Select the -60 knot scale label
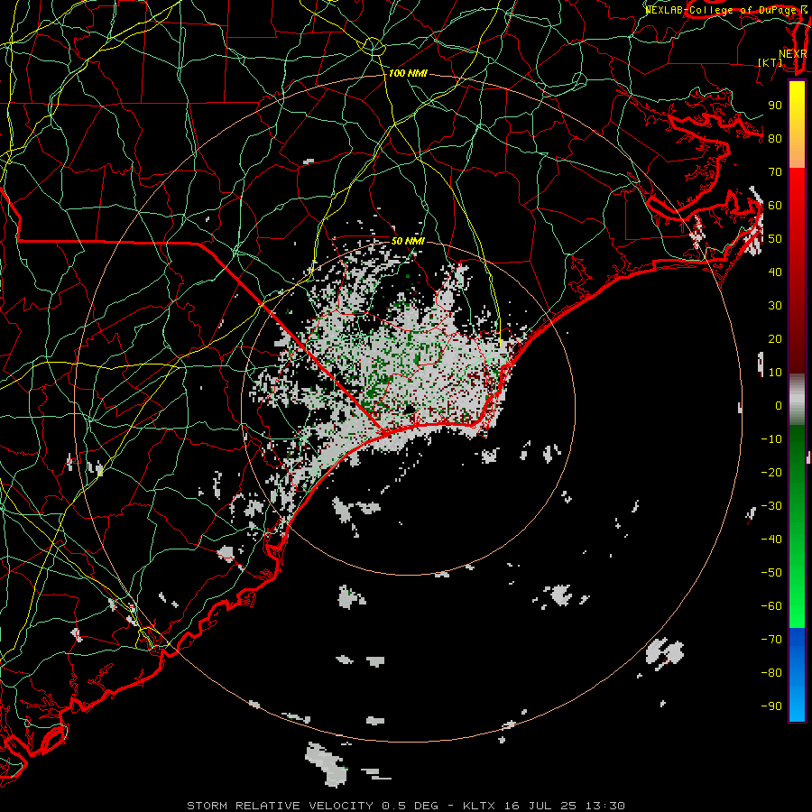812x812 pixels. point(771,606)
